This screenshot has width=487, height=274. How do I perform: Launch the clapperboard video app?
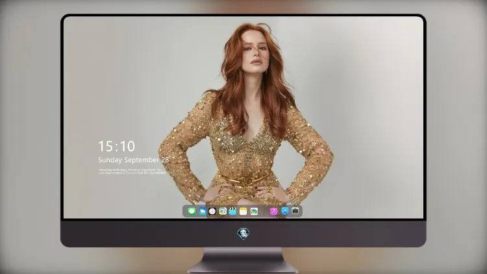[x=232, y=211]
